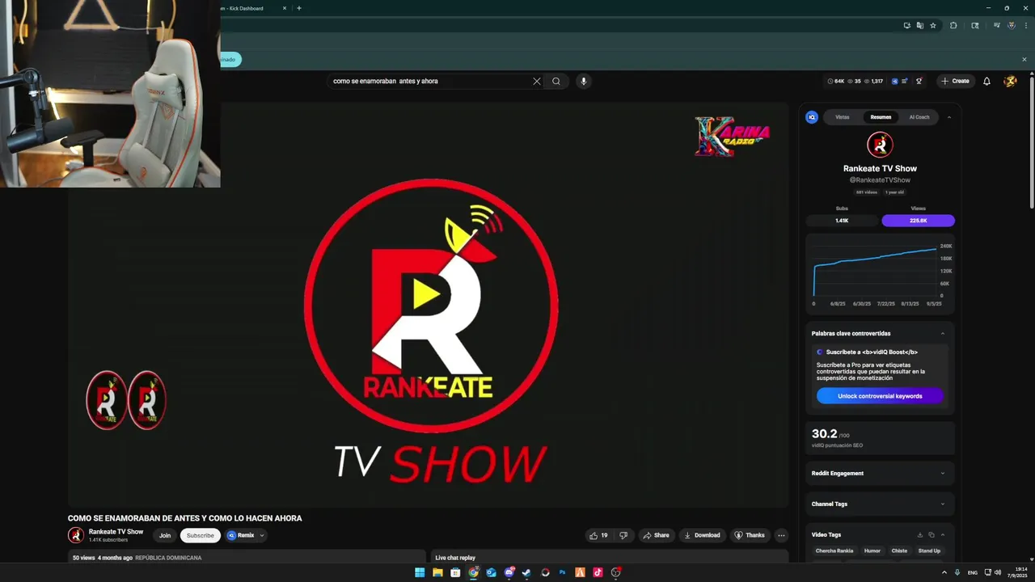This screenshot has height=582, width=1035.
Task: Click the Remix button
Action: pyautogui.click(x=241, y=535)
